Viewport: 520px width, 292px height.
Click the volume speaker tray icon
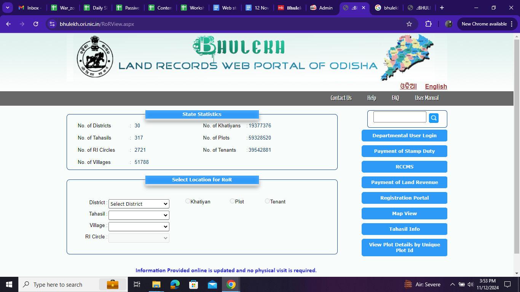pyautogui.click(x=470, y=284)
